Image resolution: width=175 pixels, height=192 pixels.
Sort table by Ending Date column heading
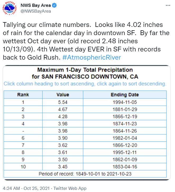125,95
